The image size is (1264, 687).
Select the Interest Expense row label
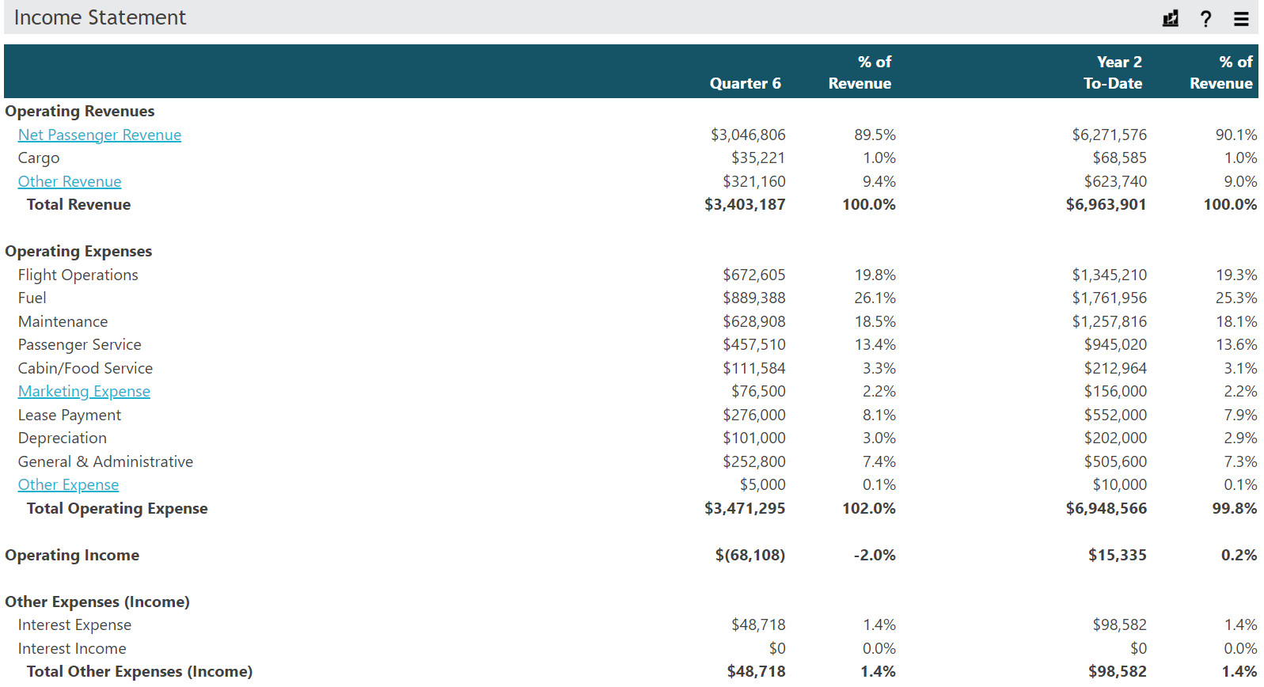click(74, 624)
